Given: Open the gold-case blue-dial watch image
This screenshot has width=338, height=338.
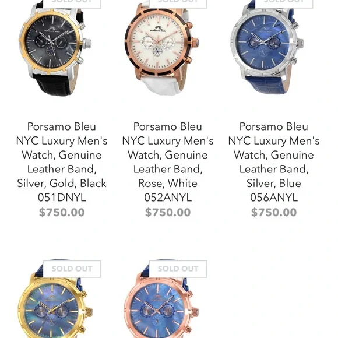Looking at the screenshot, I should coord(55,299).
